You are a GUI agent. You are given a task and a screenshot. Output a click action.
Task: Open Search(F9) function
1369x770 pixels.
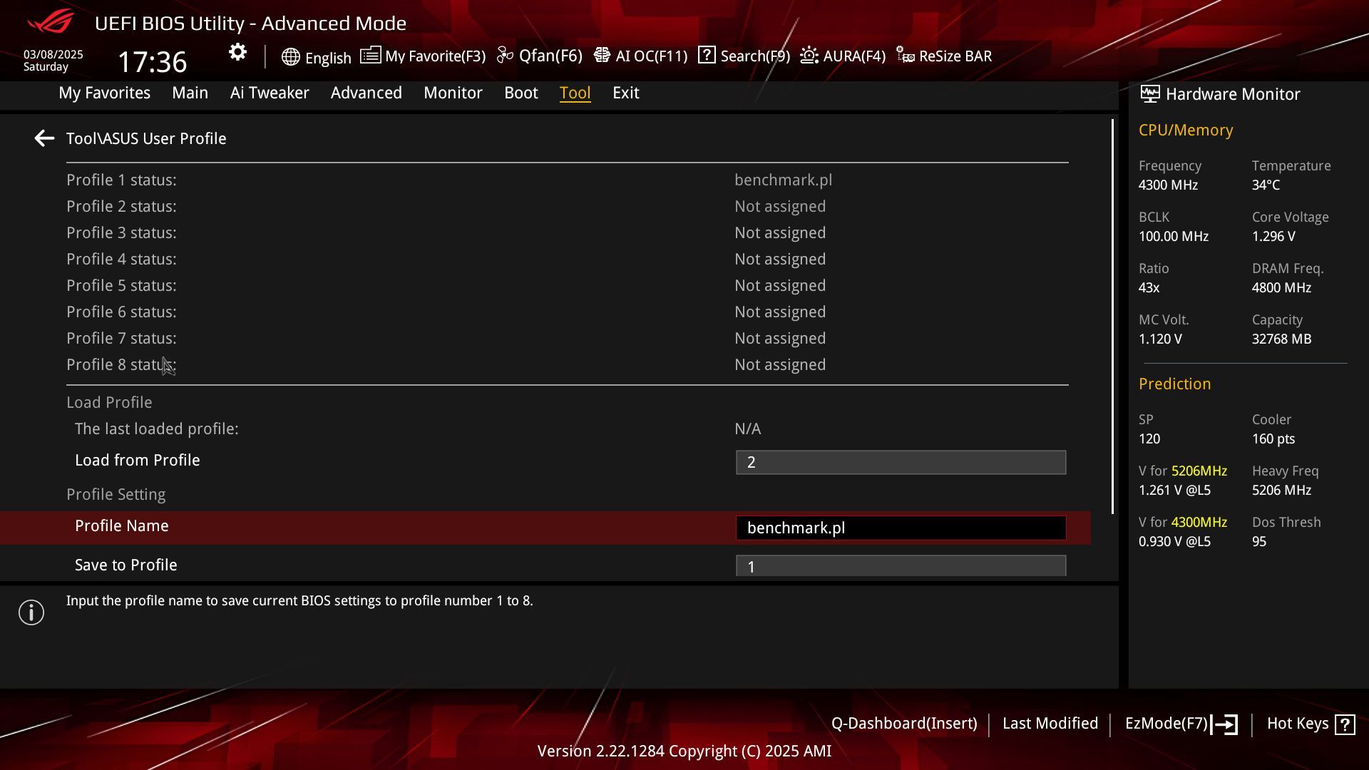[x=744, y=56]
